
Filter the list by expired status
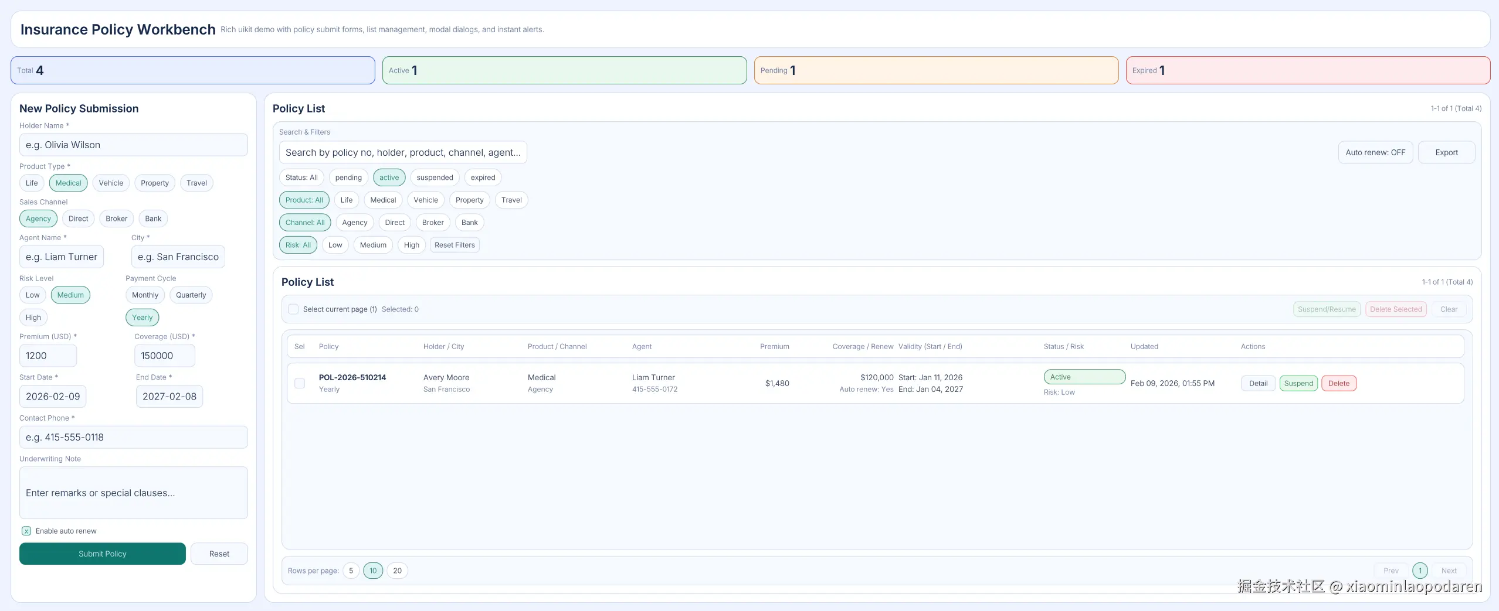coord(483,178)
